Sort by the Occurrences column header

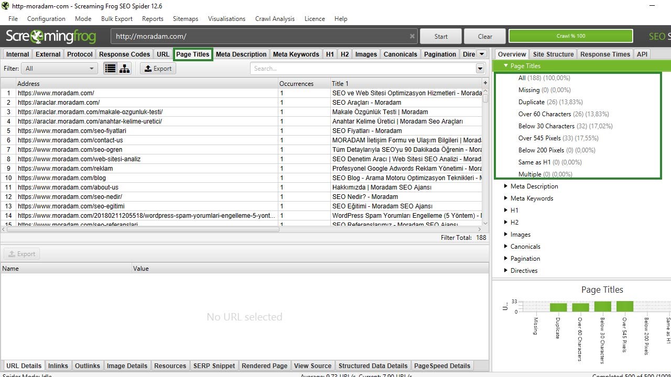pyautogui.click(x=304, y=83)
